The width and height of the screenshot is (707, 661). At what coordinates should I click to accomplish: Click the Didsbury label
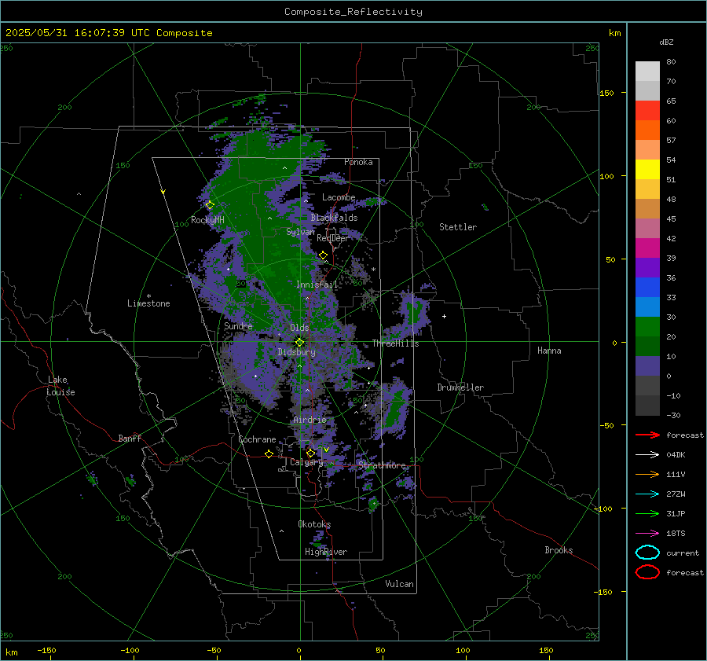[296, 352]
